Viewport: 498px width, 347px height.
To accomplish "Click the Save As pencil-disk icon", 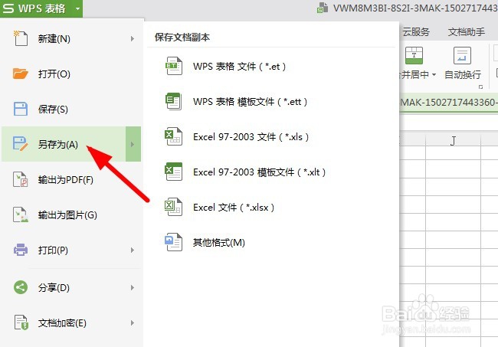I will tap(21, 143).
